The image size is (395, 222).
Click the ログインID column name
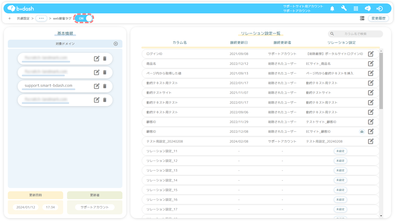click(154, 54)
